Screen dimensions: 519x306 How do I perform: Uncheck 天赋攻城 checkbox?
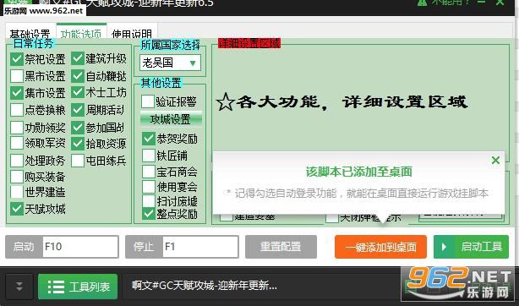[17, 209]
